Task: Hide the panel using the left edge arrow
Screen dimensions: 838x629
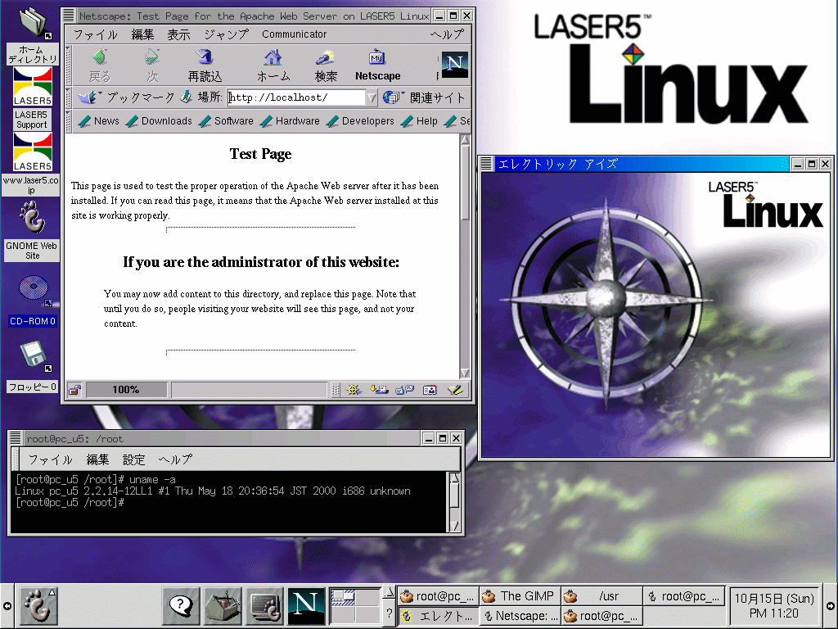Action: [7, 605]
